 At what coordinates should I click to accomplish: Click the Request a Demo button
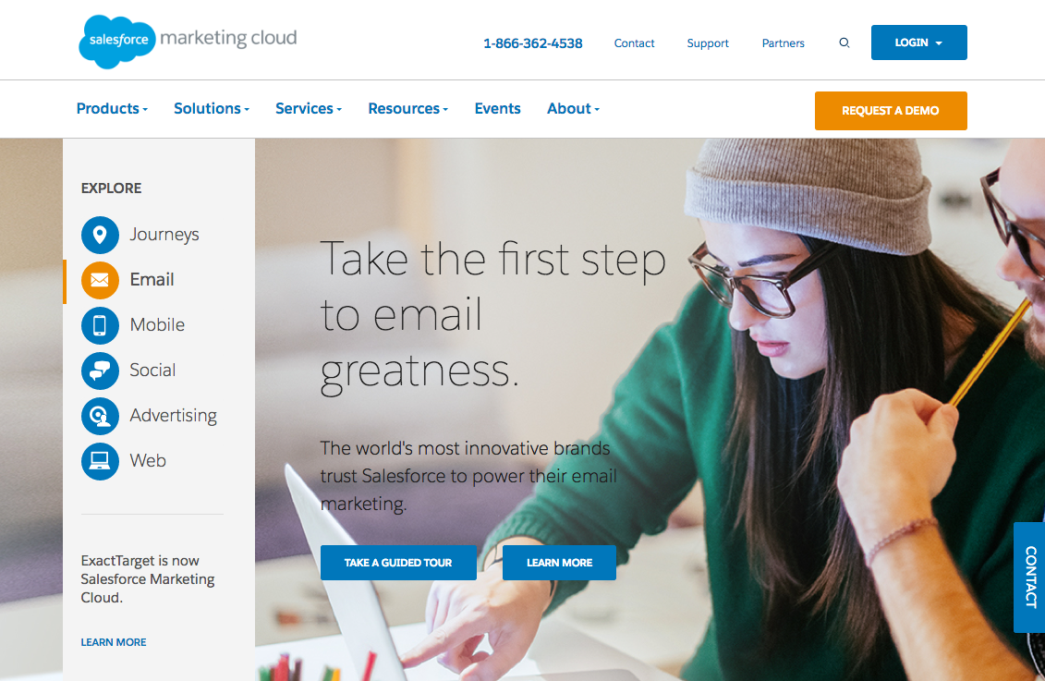891,111
